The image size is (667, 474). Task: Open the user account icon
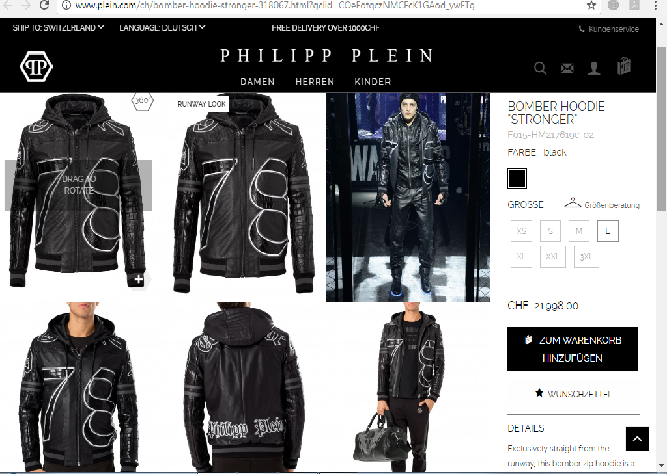(x=594, y=68)
